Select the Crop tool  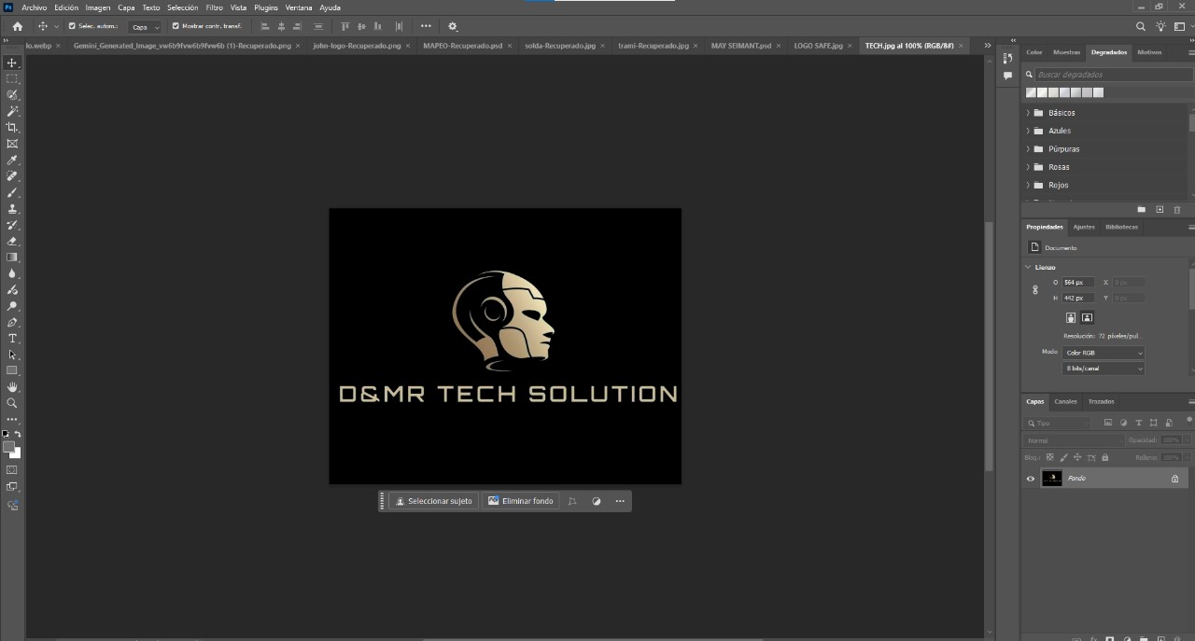tap(12, 127)
